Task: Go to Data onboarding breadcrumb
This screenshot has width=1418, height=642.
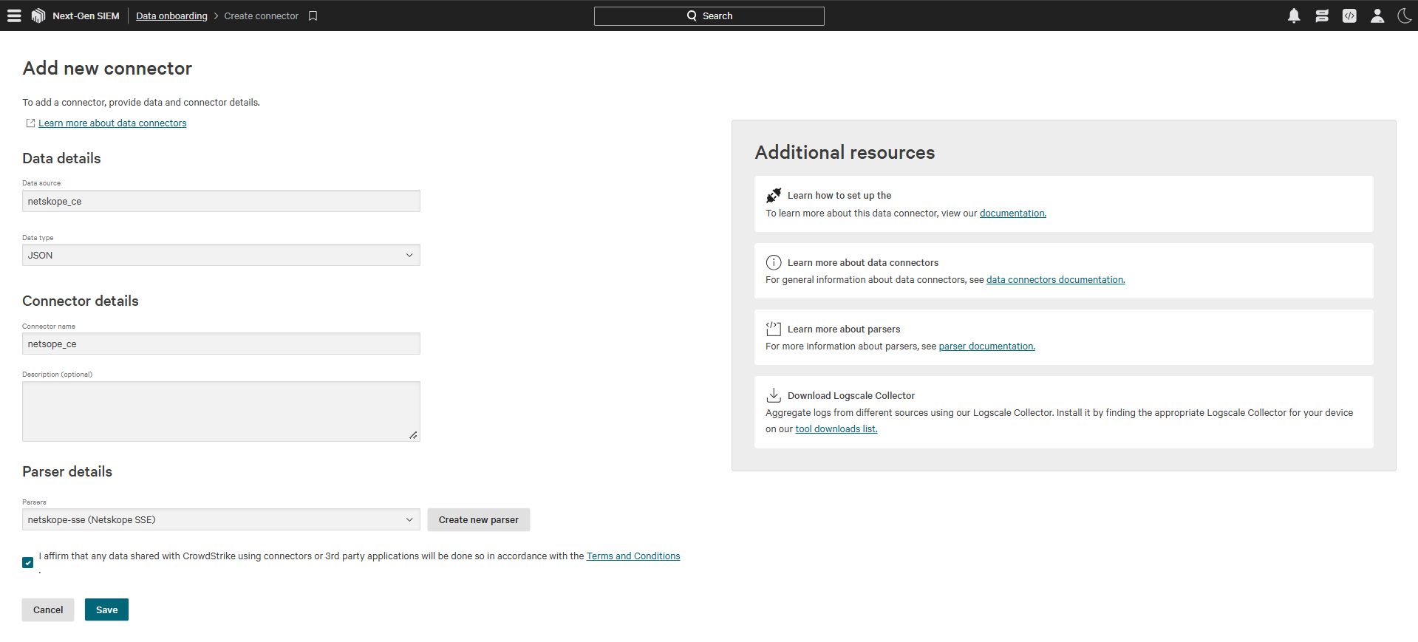Action: pos(171,16)
